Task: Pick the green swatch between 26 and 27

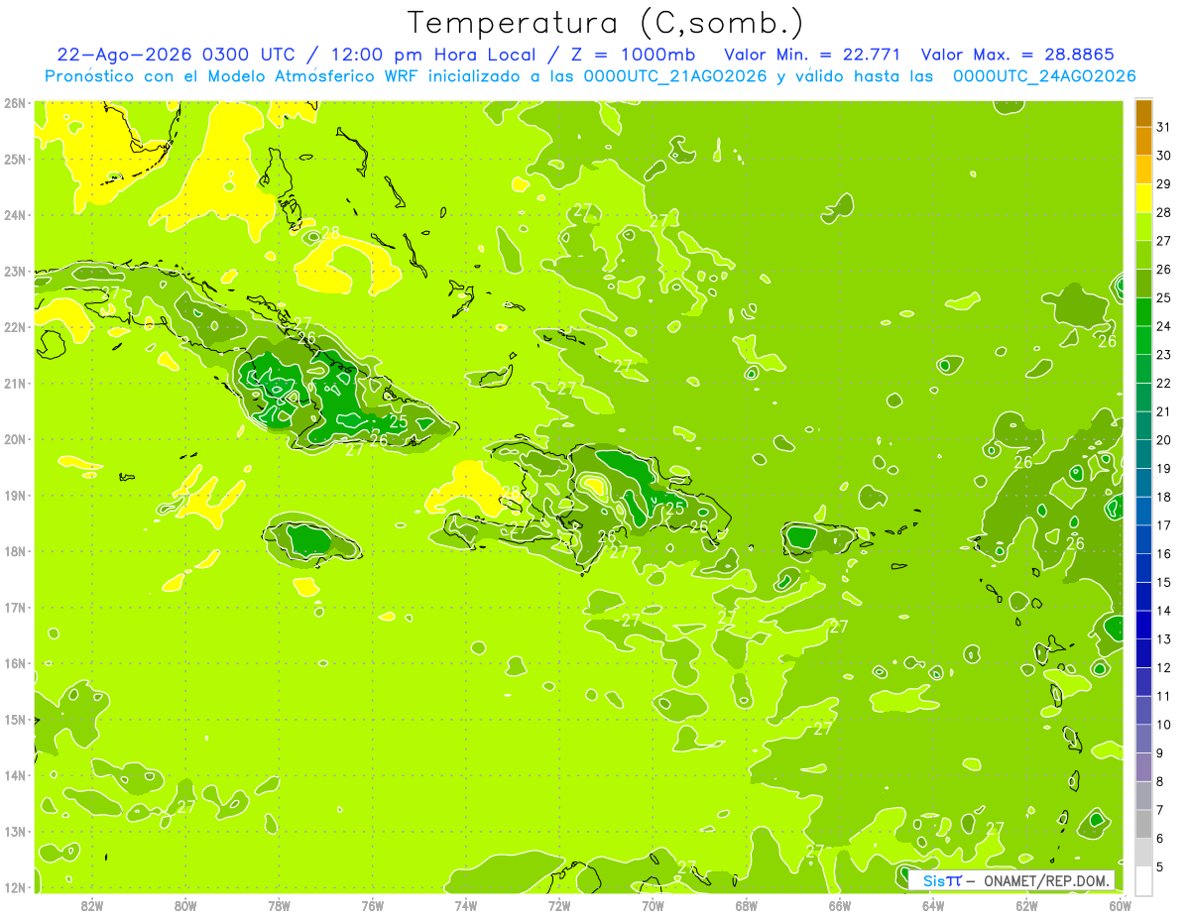Action: [1143, 256]
